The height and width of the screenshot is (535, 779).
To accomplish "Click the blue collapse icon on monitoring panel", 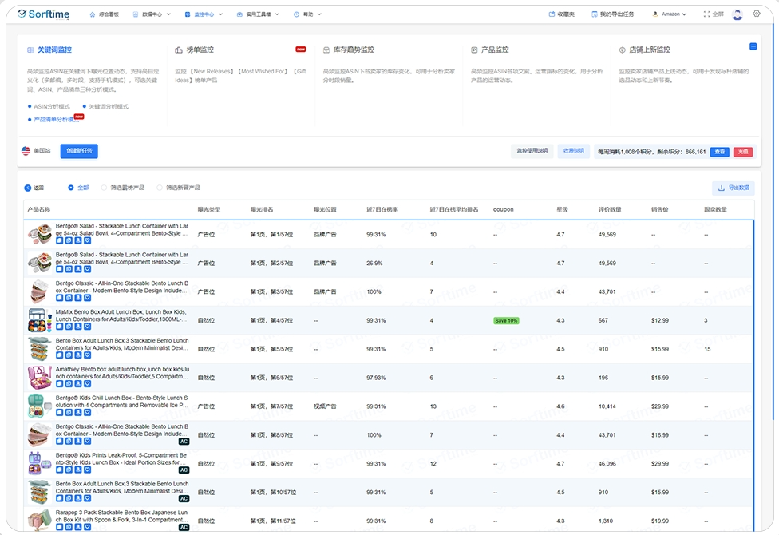I will [x=753, y=46].
